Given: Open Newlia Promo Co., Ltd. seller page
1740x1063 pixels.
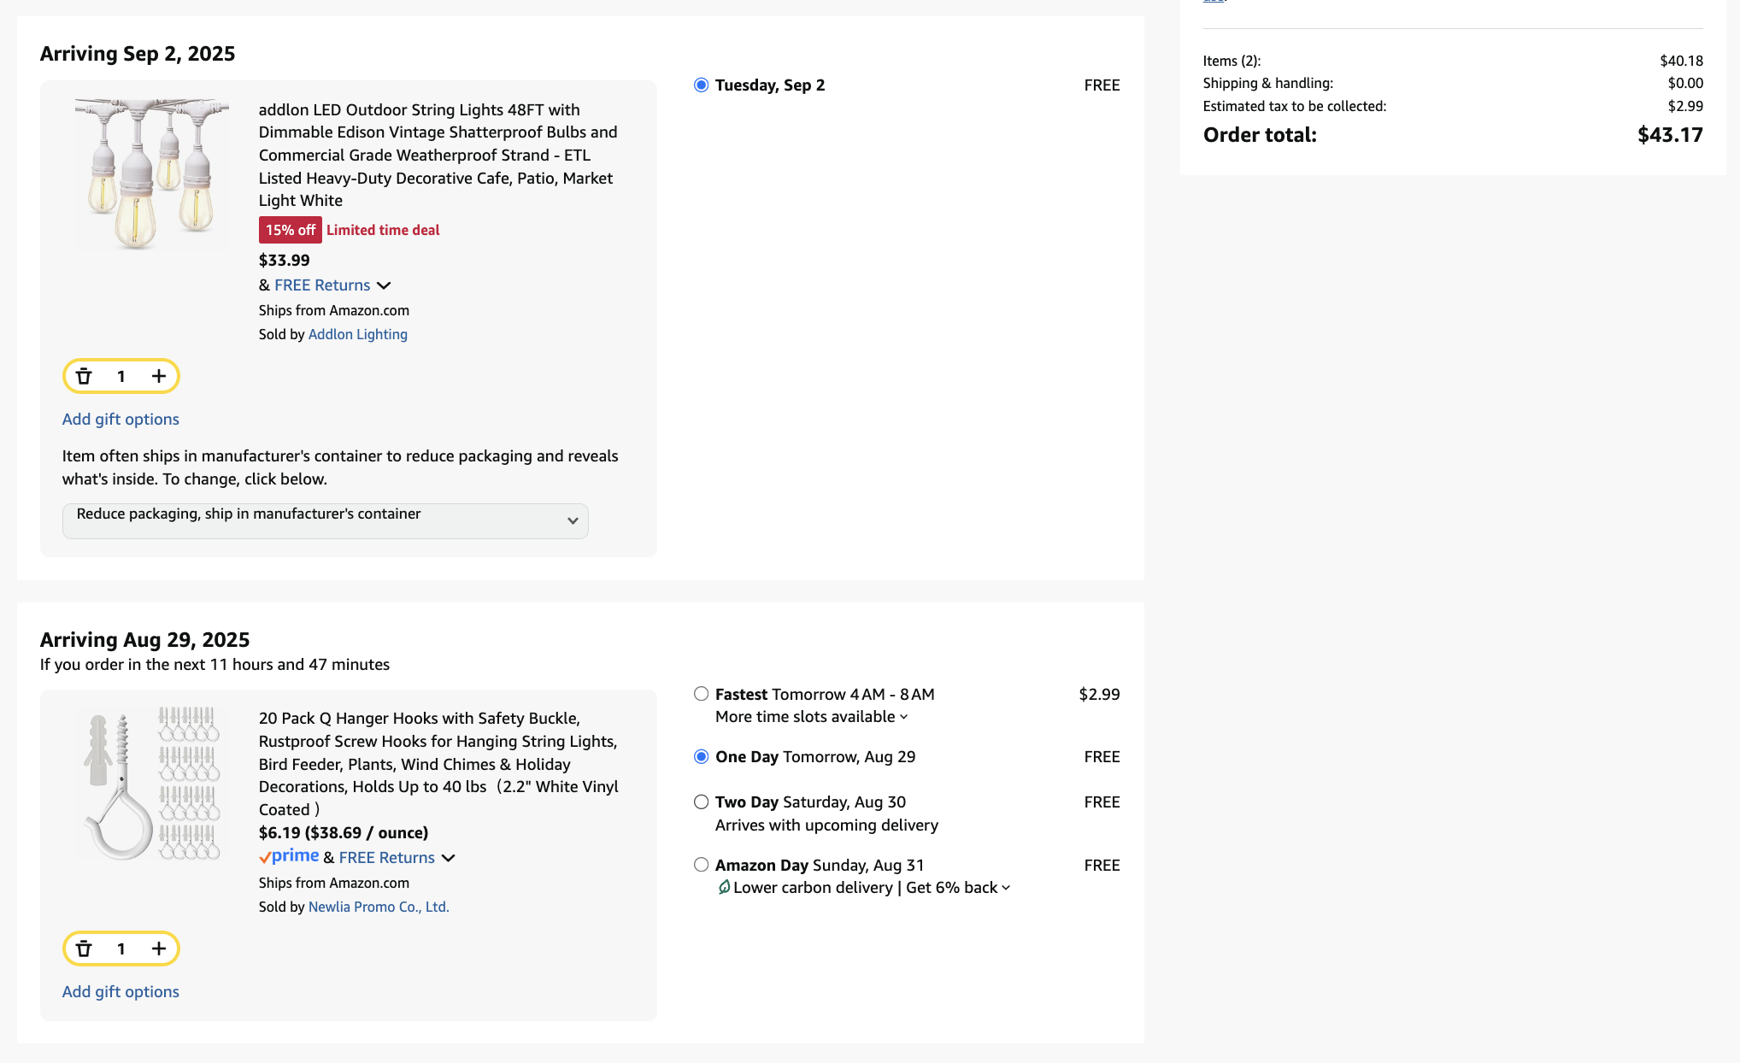Looking at the screenshot, I should 379,907.
